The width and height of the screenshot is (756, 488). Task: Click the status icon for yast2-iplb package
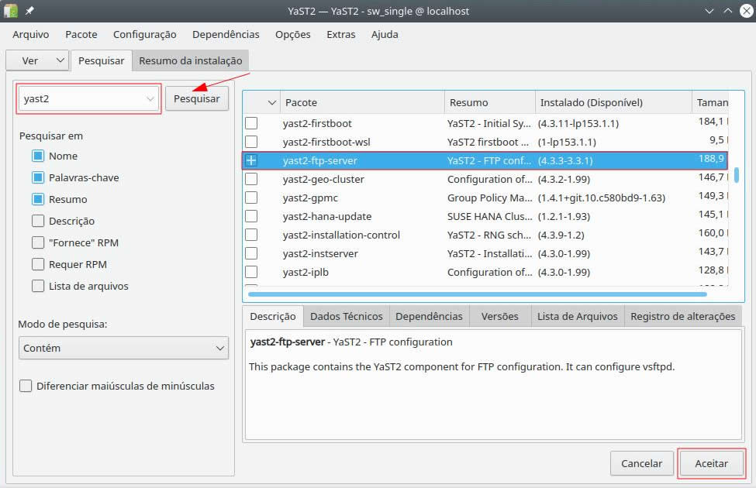point(251,272)
